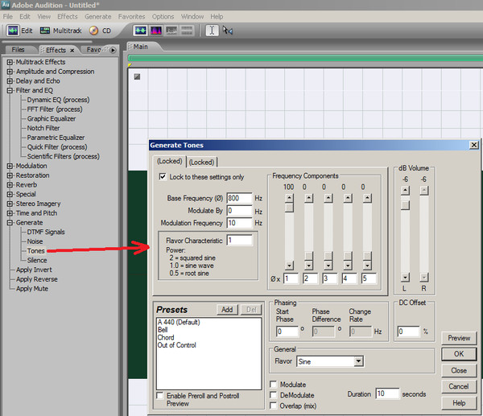
Task: Click up arrow of second frequency component slider
Action: [308, 198]
